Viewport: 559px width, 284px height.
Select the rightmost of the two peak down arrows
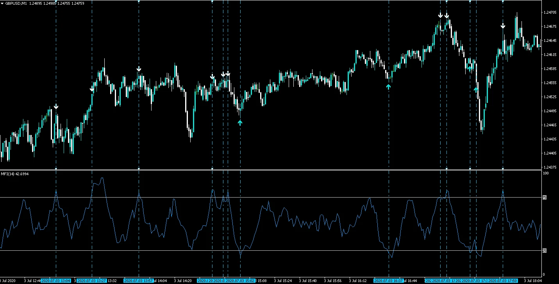(446, 16)
